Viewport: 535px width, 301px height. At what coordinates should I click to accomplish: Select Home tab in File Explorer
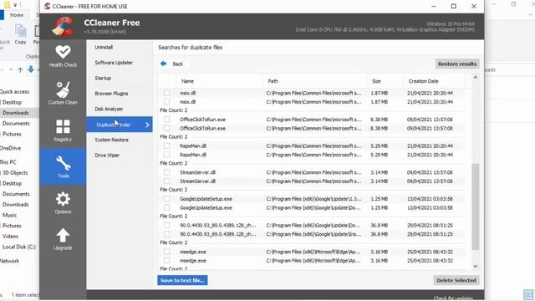click(x=17, y=15)
